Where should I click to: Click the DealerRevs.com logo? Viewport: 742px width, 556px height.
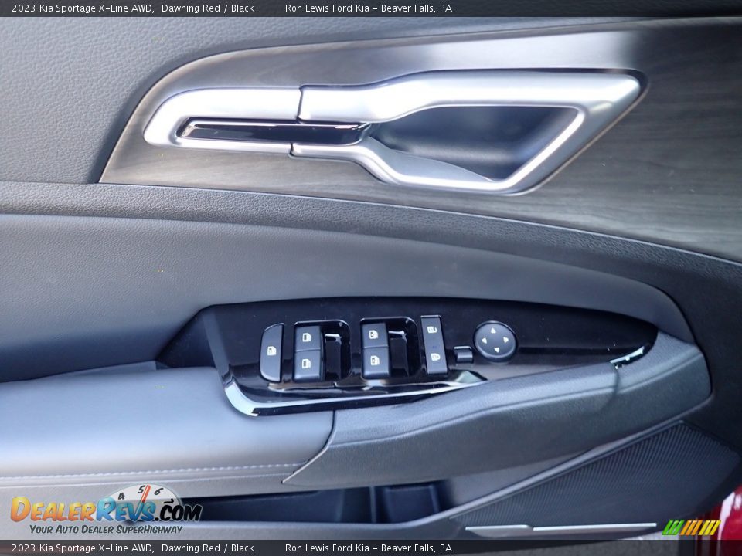tap(106, 510)
